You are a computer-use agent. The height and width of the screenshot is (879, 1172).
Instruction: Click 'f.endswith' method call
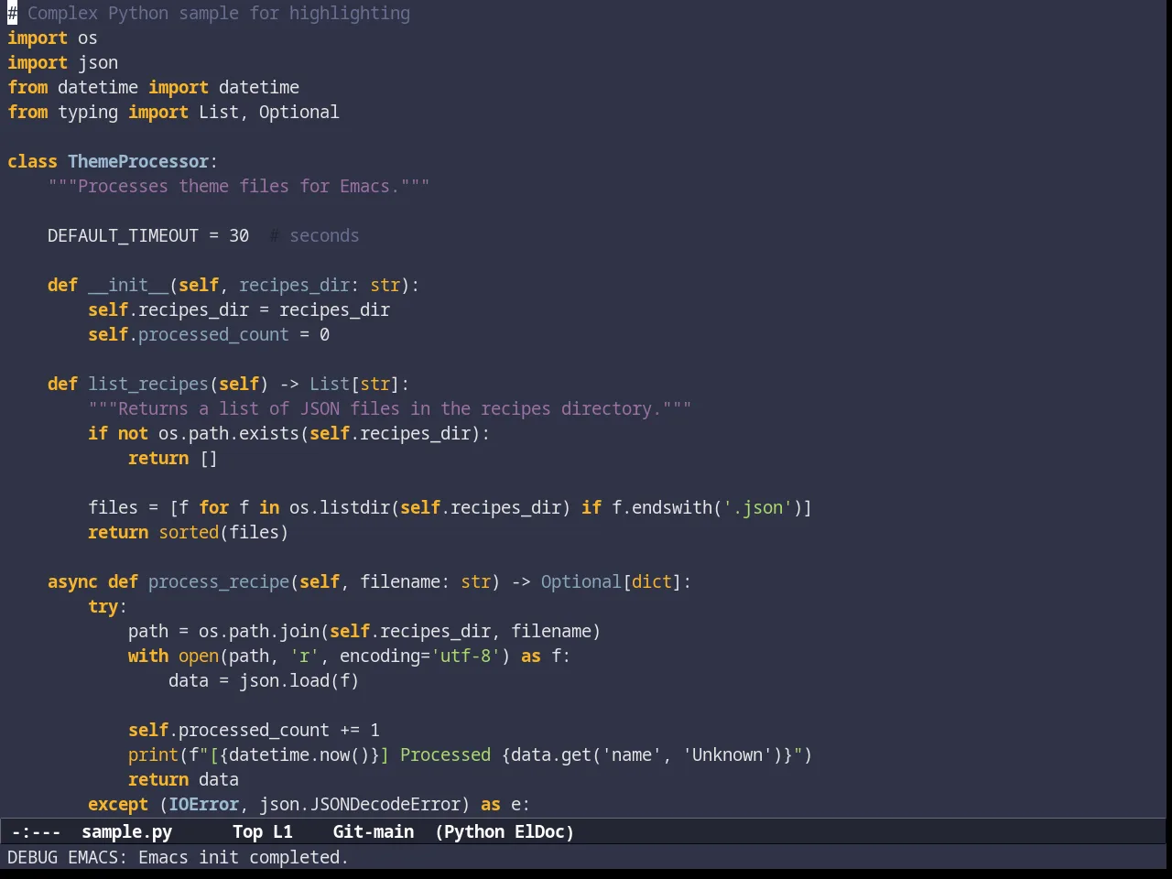click(x=662, y=507)
